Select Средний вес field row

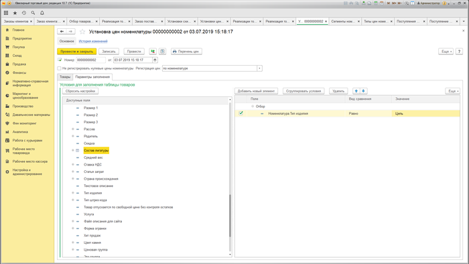[93, 157]
